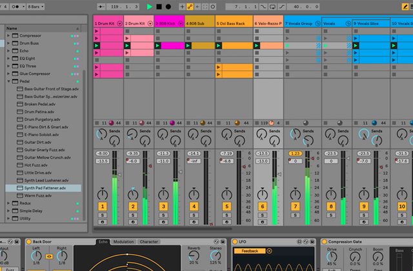Toggle the Loop switch icon

pyautogui.click(x=272, y=6)
